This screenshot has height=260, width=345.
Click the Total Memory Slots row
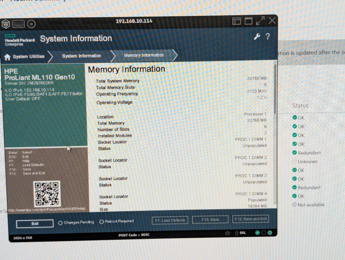(181, 86)
